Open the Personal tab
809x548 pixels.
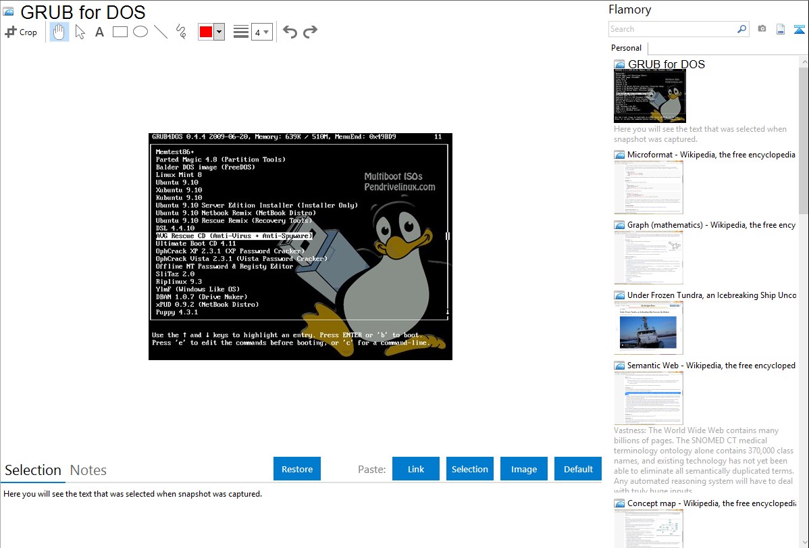point(626,48)
